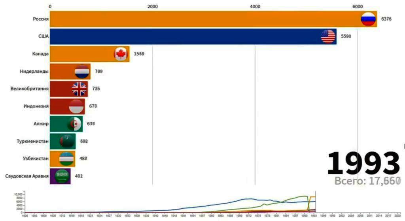Image resolution: width=405 pixels, height=221 pixels.
Task: Click the Алжир value number
Action: tap(91, 124)
